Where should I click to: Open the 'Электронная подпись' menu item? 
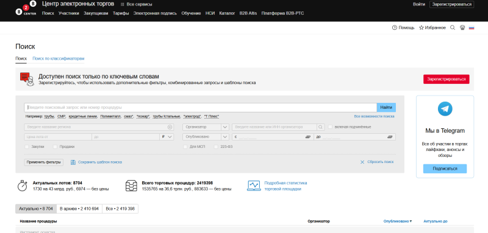[155, 13]
